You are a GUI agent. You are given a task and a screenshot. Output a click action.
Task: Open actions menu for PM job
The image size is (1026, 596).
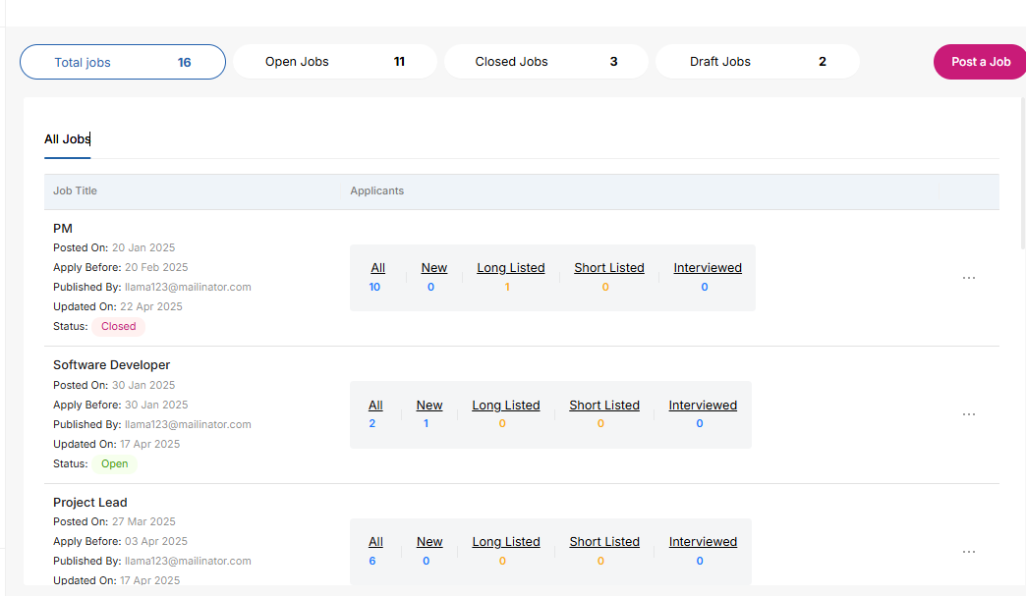pos(968,278)
